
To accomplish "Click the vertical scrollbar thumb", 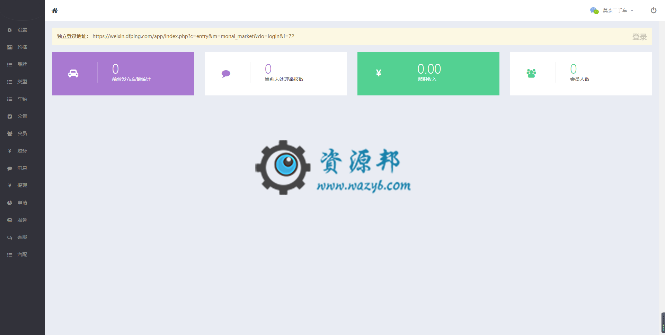I will (663, 323).
